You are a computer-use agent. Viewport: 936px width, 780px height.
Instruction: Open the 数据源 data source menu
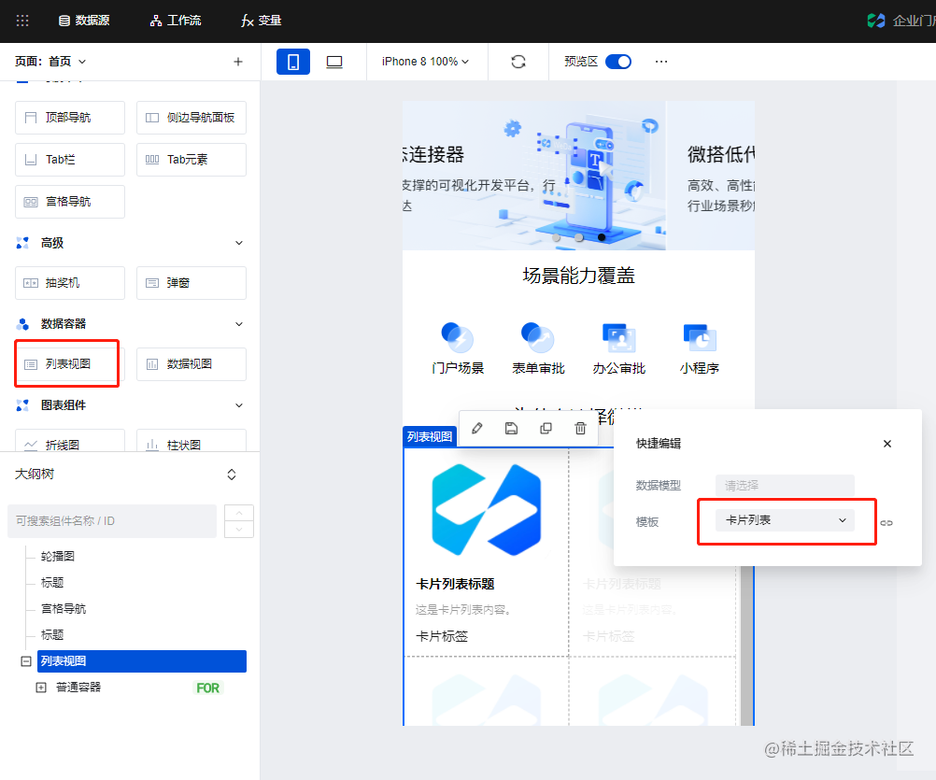pyautogui.click(x=84, y=21)
